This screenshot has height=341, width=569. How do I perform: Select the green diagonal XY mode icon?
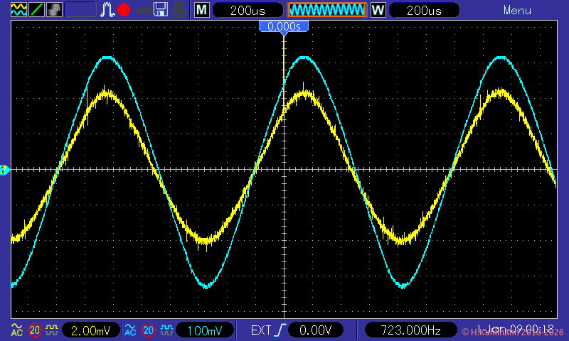click(x=36, y=10)
